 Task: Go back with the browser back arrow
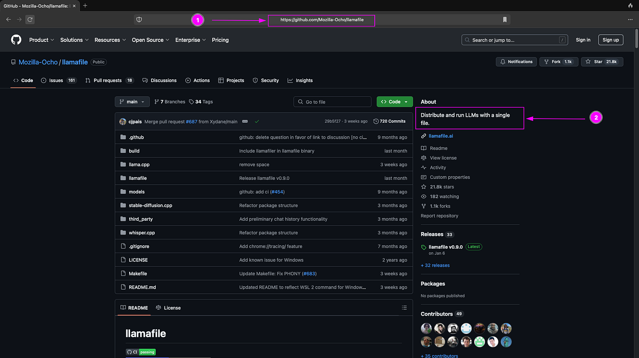[8, 20]
